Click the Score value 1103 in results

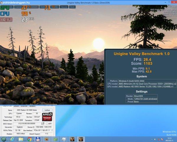(x=148, y=63)
